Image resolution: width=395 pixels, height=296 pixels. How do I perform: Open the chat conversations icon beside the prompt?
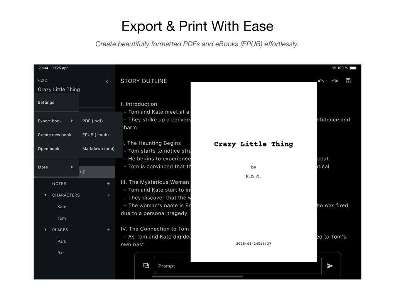[x=146, y=266]
